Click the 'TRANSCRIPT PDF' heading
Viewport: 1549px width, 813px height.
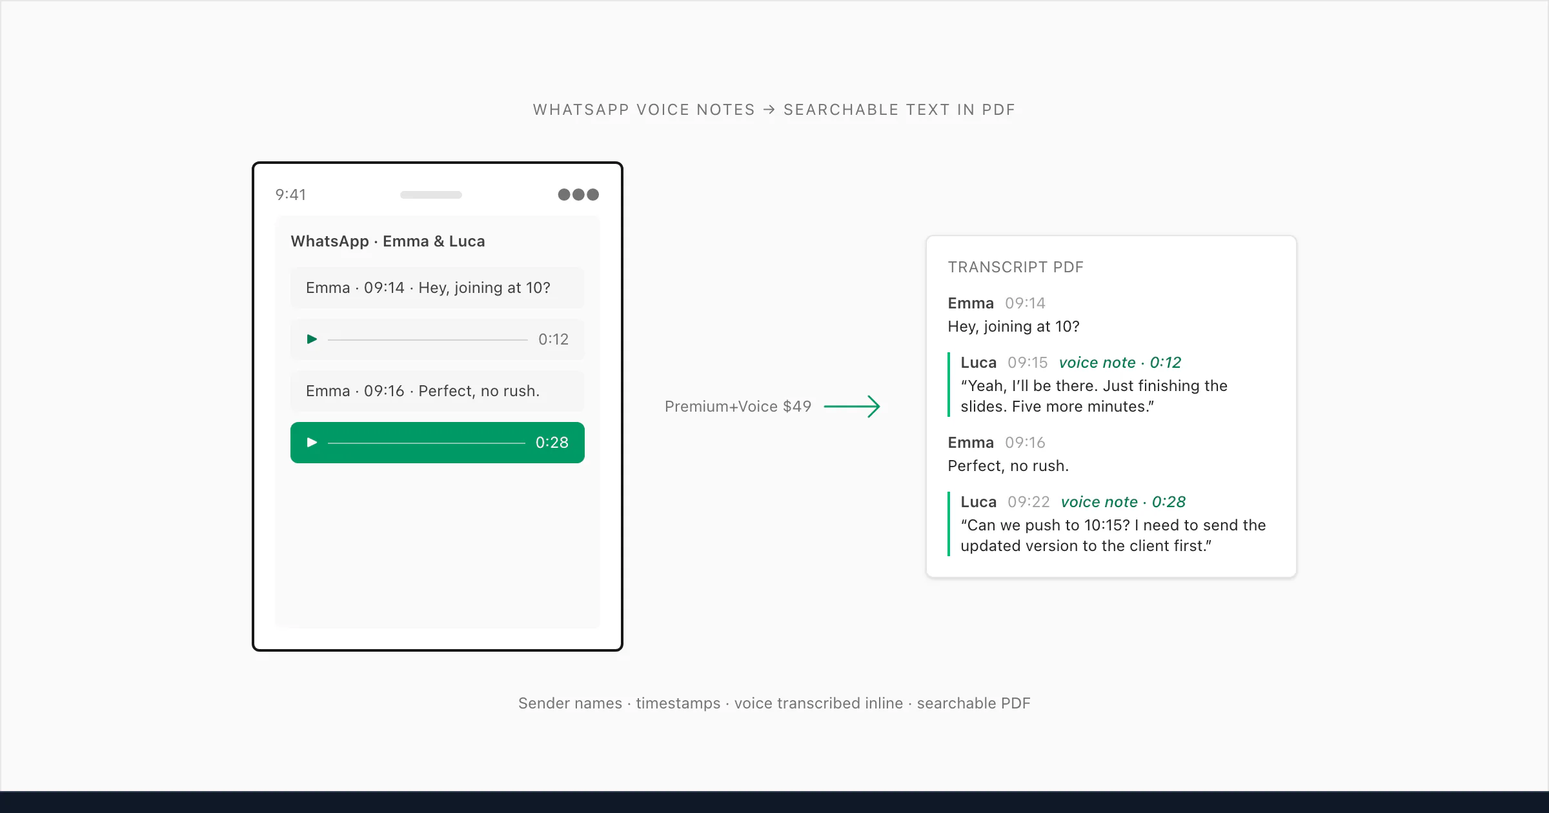click(1015, 267)
